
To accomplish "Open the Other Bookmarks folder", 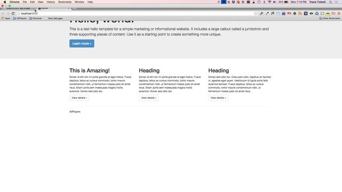I will [330, 19].
